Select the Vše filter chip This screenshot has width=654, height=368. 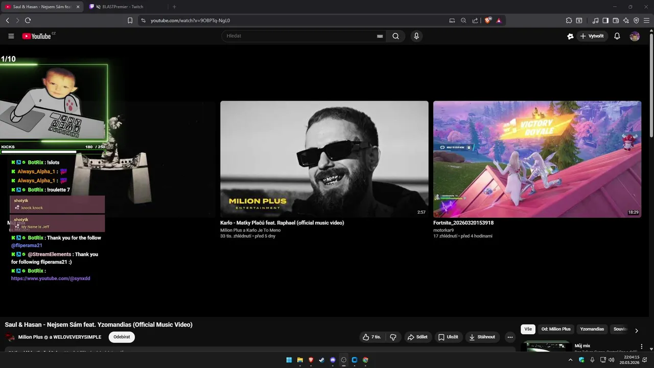point(528,329)
